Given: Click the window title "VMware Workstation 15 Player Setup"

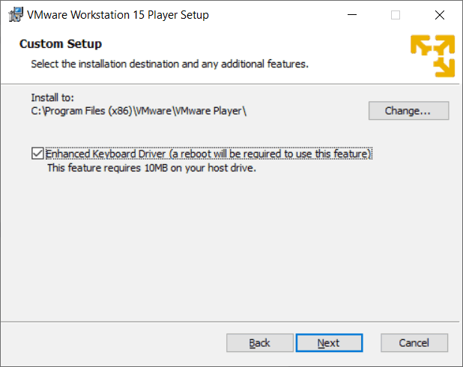Looking at the screenshot, I should pyautogui.click(x=118, y=15).
